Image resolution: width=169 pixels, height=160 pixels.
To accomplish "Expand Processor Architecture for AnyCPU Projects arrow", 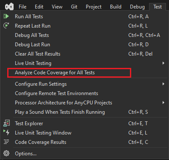I will click(163, 103).
